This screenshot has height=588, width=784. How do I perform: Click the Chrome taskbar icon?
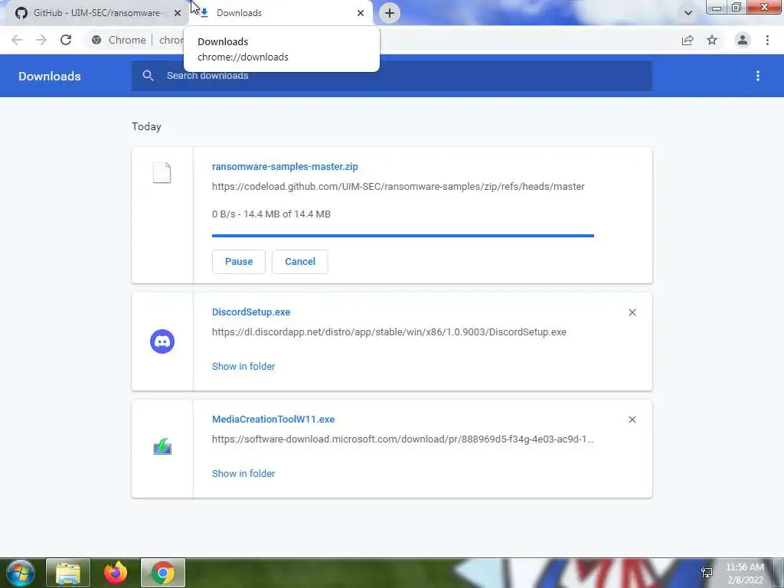tap(163, 573)
